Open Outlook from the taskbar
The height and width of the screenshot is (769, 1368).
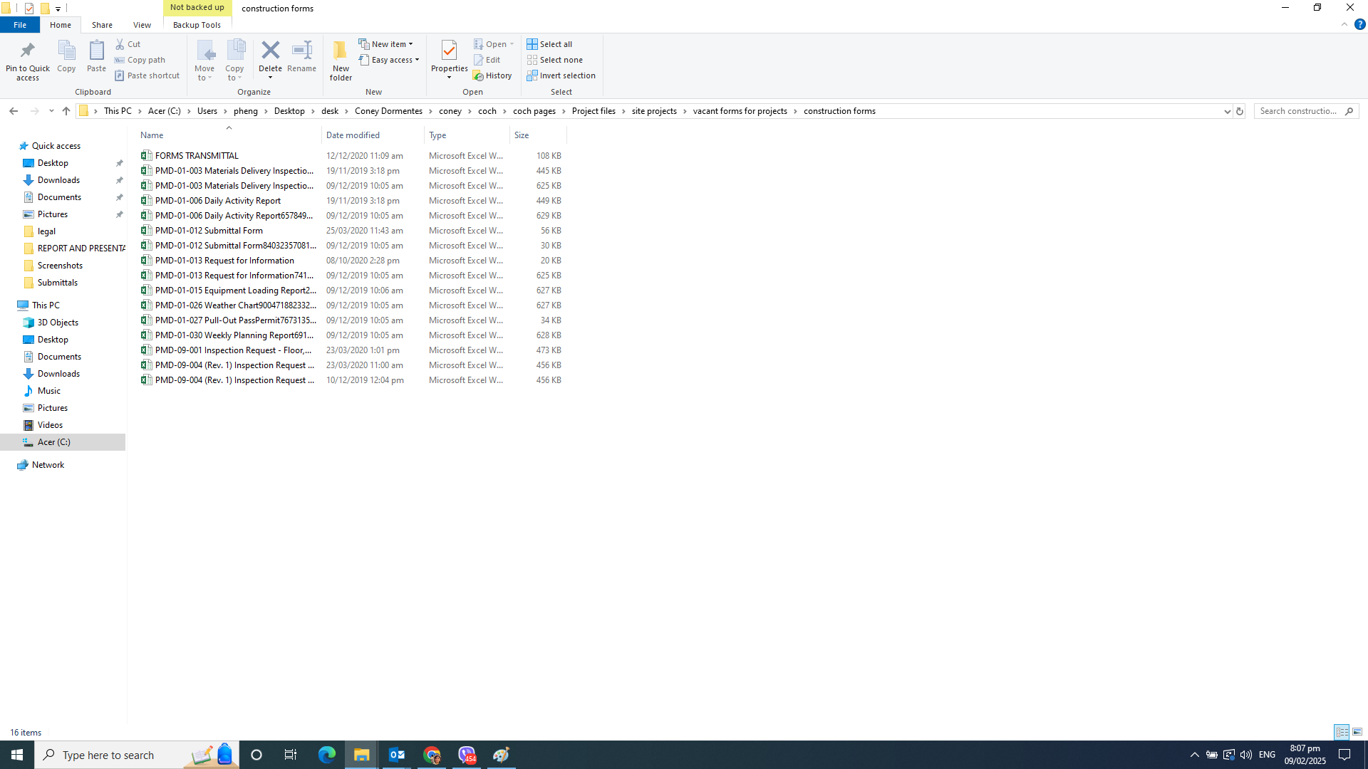point(397,755)
